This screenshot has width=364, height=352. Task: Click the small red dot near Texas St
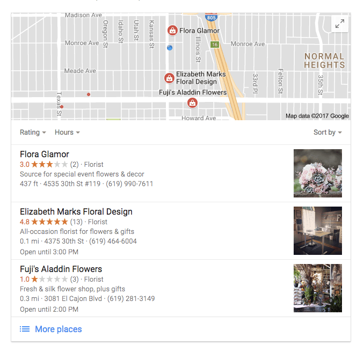(x=62, y=107)
